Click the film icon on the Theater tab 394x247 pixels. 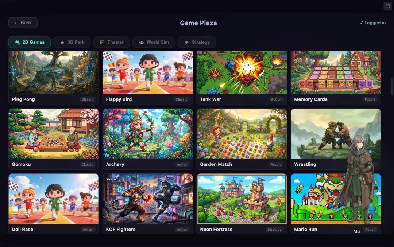tap(102, 42)
